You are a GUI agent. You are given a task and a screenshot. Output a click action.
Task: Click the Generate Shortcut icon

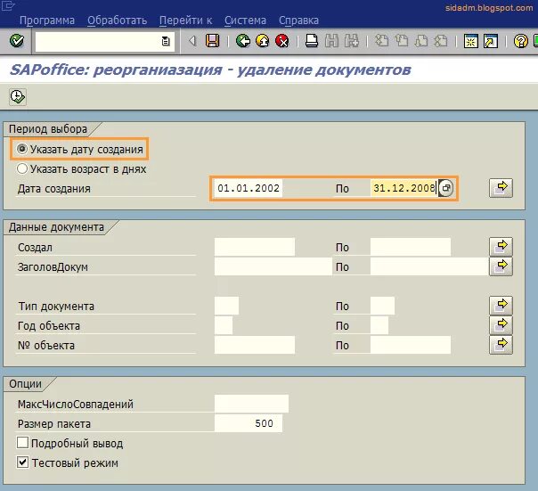pos(491,41)
